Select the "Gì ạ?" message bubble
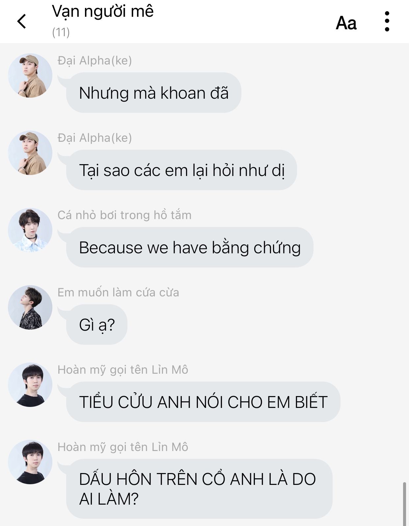The width and height of the screenshot is (409, 526). (97, 325)
